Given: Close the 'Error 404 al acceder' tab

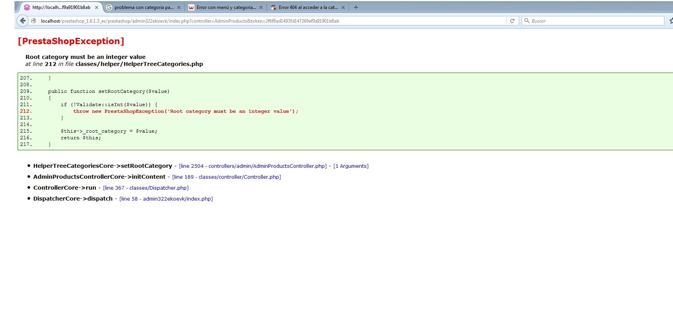Looking at the screenshot, I should 343,7.
